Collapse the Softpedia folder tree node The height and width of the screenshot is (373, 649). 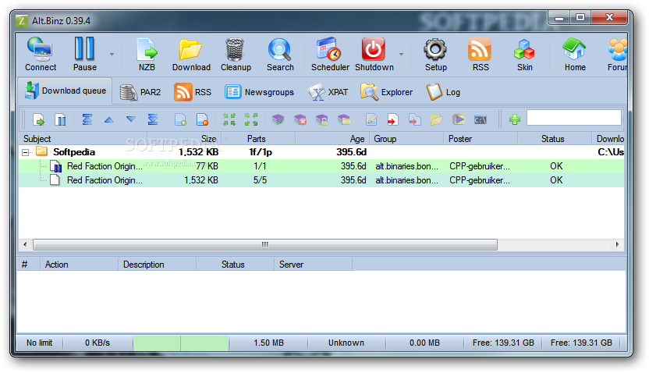tap(25, 152)
